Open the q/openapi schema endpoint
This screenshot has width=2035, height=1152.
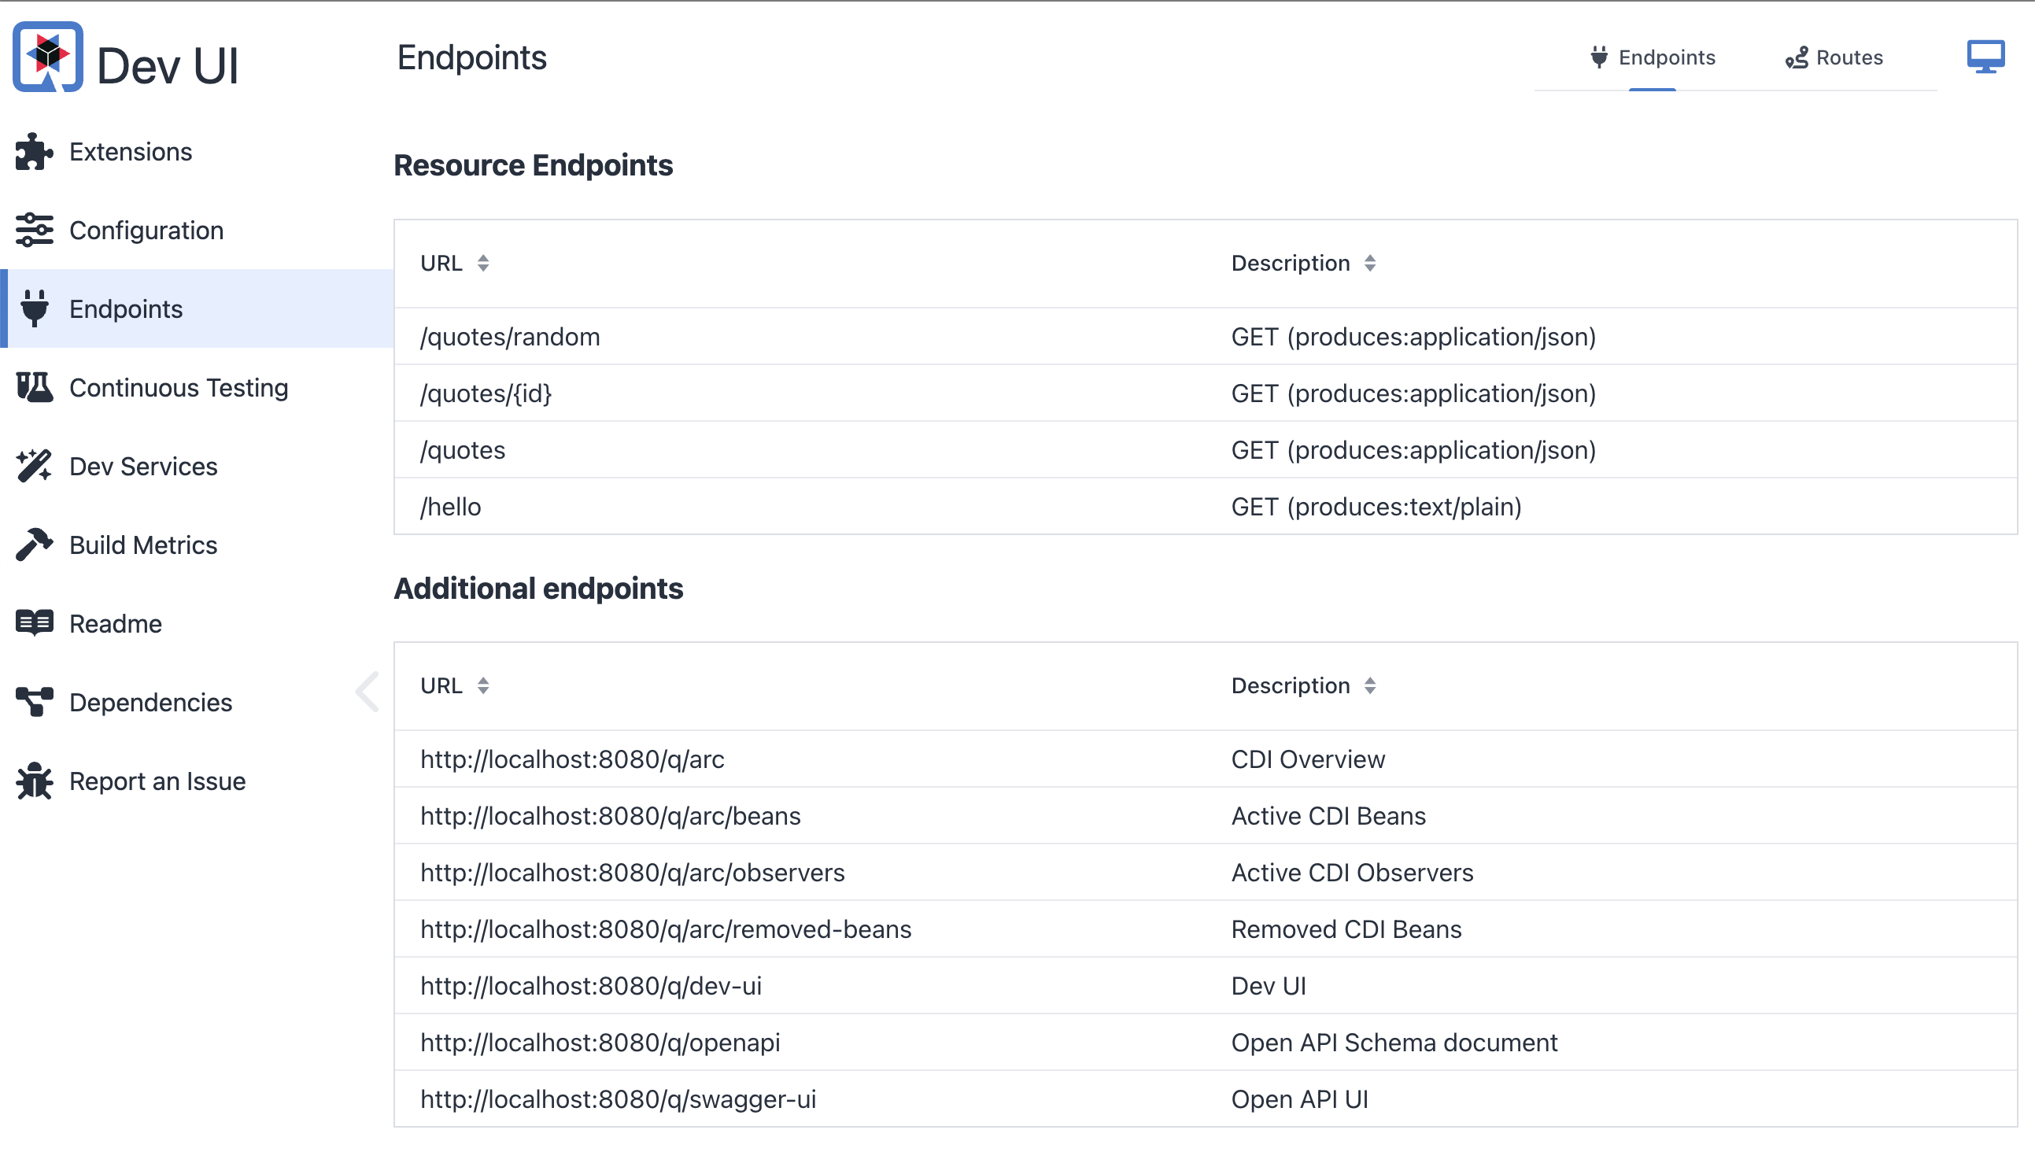tap(600, 1042)
